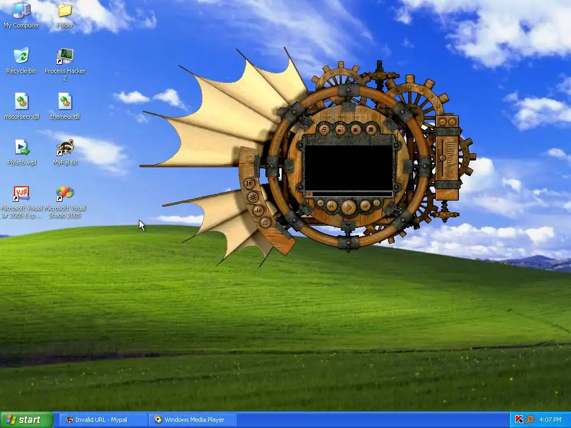Click small round button left of Previous
Screen dimensions: 571x428
click(x=320, y=203)
